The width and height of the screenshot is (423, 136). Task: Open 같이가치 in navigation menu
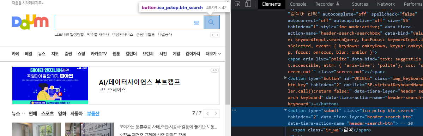click(x=193, y=54)
